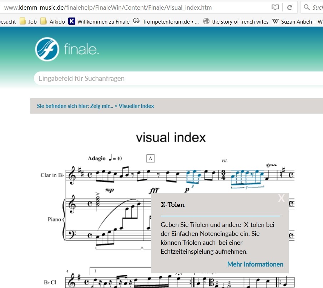323x288 pixels.
Task: Click the trill marking above the clarinet staff
Action: (271, 165)
